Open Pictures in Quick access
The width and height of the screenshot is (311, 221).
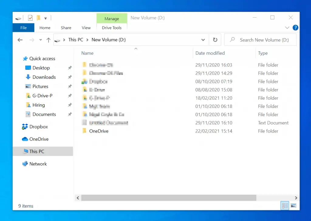point(40,86)
